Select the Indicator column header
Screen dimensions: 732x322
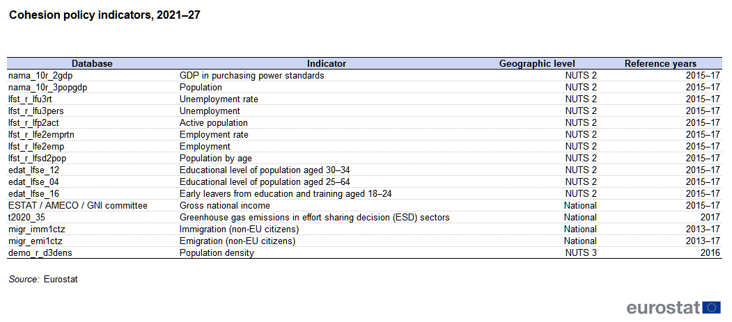coord(327,63)
